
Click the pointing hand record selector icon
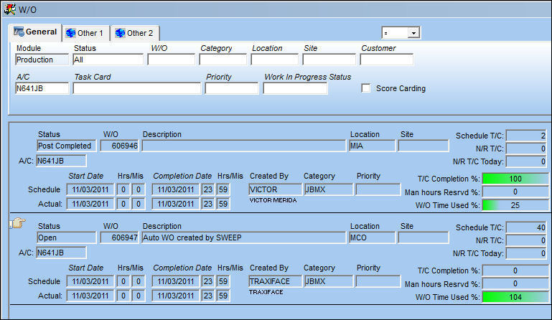click(18, 223)
